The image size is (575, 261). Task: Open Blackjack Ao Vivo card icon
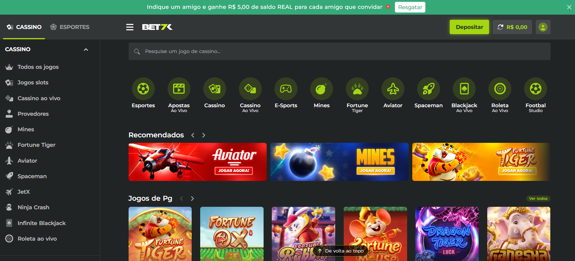(464, 89)
